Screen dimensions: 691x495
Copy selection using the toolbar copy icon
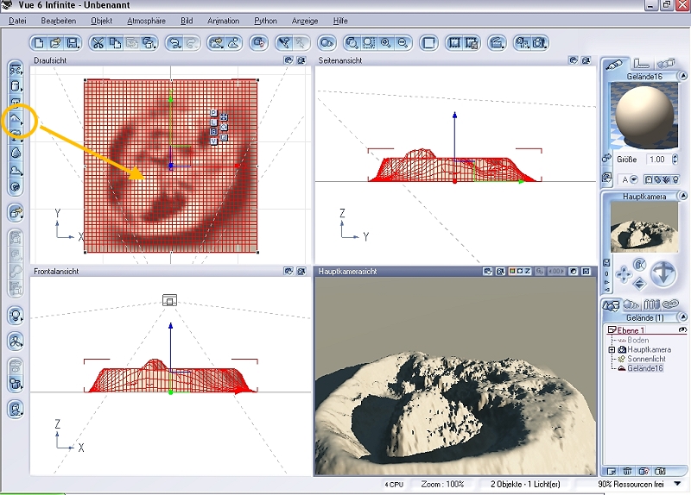tap(115, 43)
